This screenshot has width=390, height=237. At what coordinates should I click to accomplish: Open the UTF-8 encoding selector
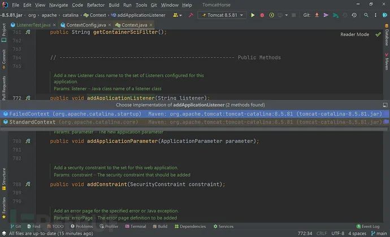coord(338,233)
